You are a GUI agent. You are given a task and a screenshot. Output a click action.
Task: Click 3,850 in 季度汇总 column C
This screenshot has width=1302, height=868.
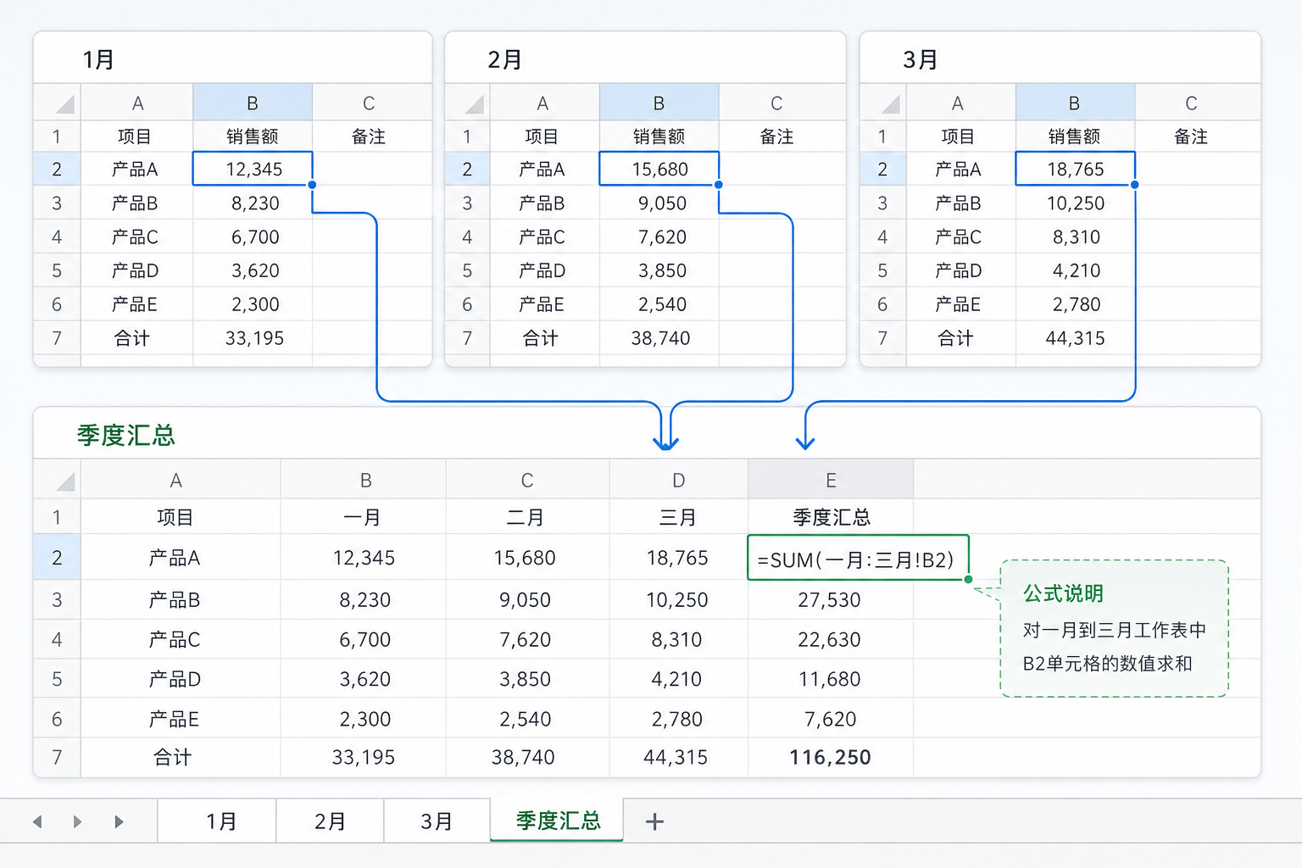pos(526,679)
